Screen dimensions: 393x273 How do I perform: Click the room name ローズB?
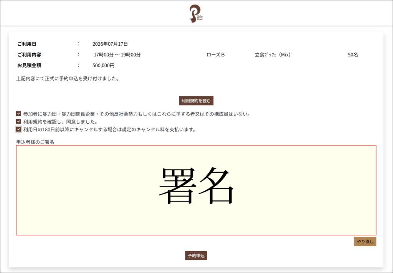215,55
